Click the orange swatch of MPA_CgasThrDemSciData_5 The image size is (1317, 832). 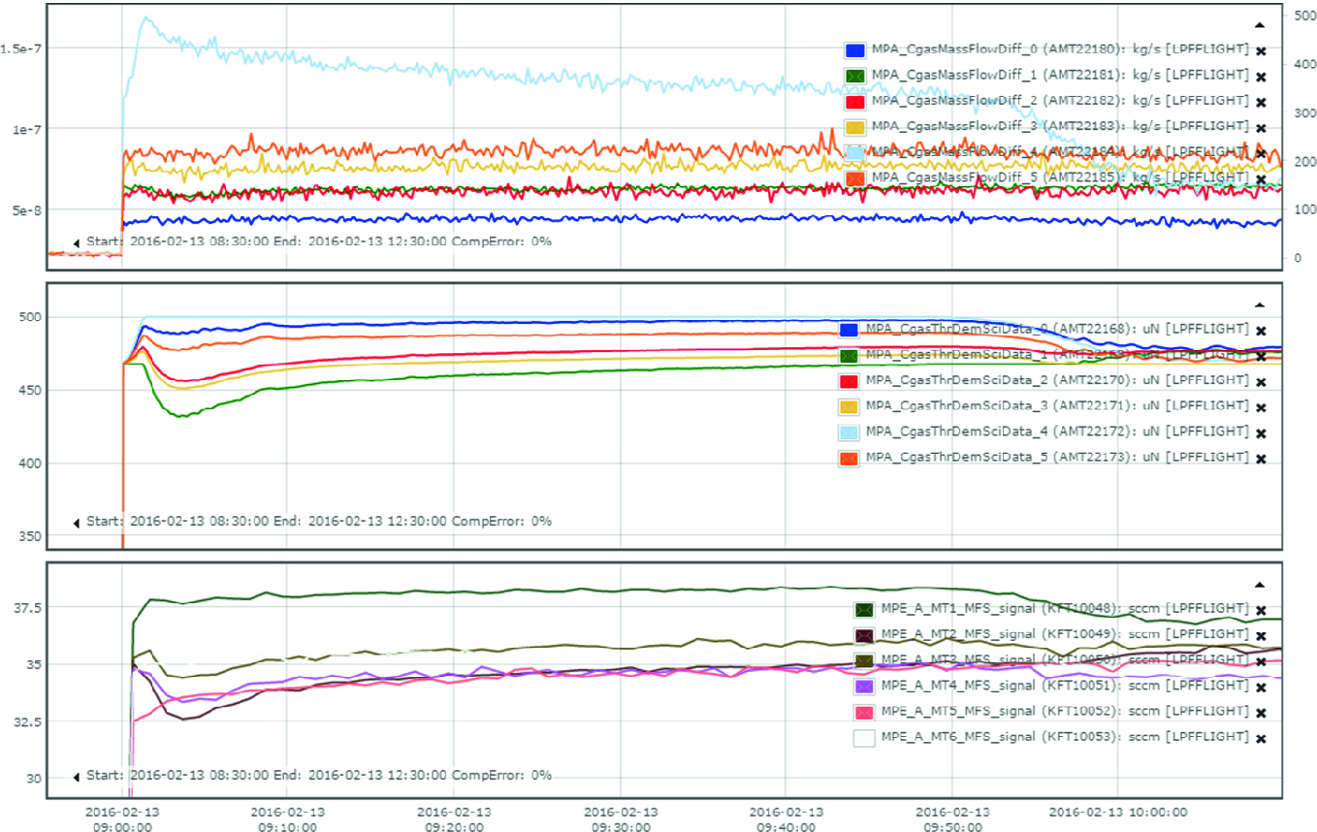pos(849,458)
